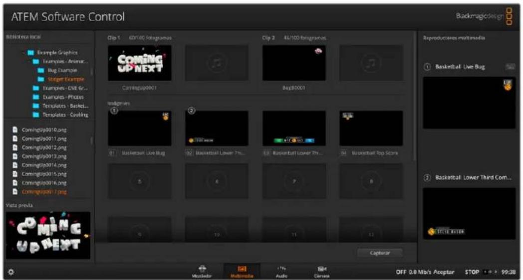Image resolution: width=523 pixels, height=280 pixels.
Task: Click empty still slot 8
Action: [371, 181]
